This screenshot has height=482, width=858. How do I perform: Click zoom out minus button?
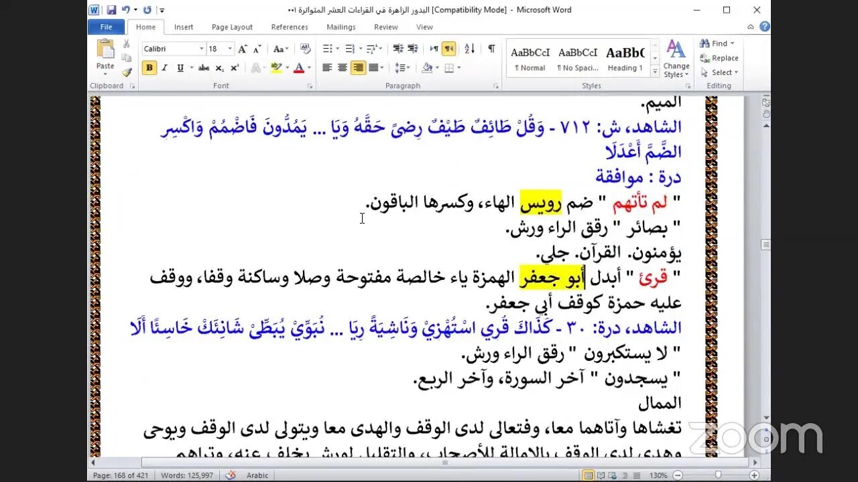tap(678, 475)
